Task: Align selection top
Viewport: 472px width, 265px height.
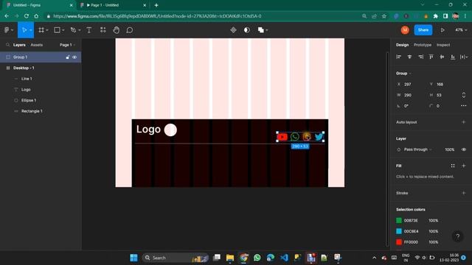Action: (x=431, y=57)
